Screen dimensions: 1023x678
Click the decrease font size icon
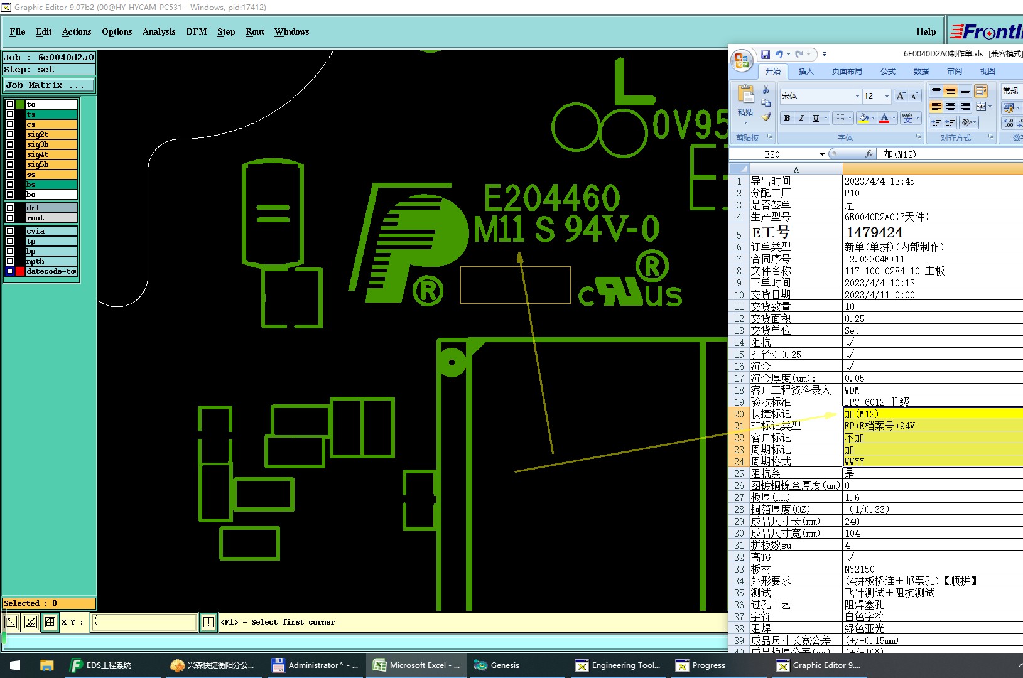coord(914,96)
